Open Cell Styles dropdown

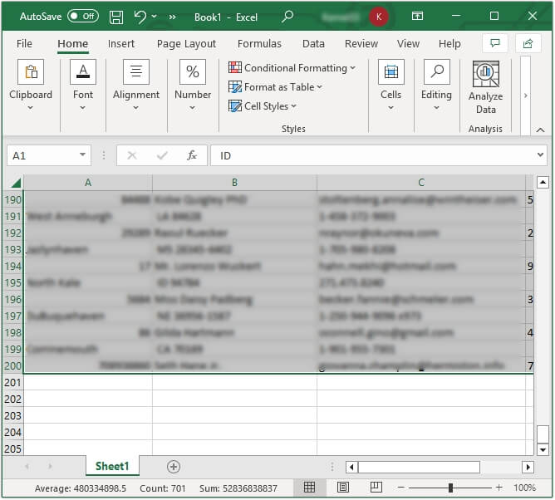(263, 106)
